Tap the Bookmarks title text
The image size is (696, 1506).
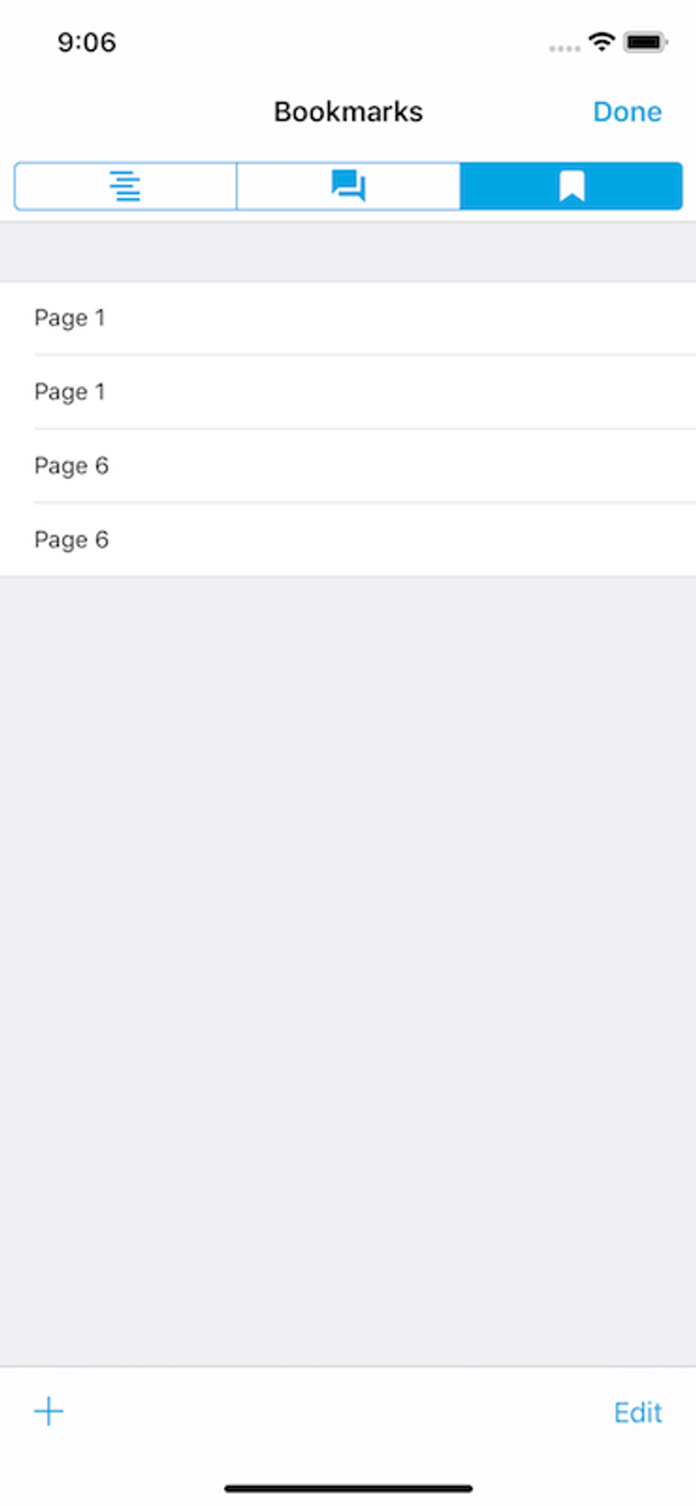(348, 111)
